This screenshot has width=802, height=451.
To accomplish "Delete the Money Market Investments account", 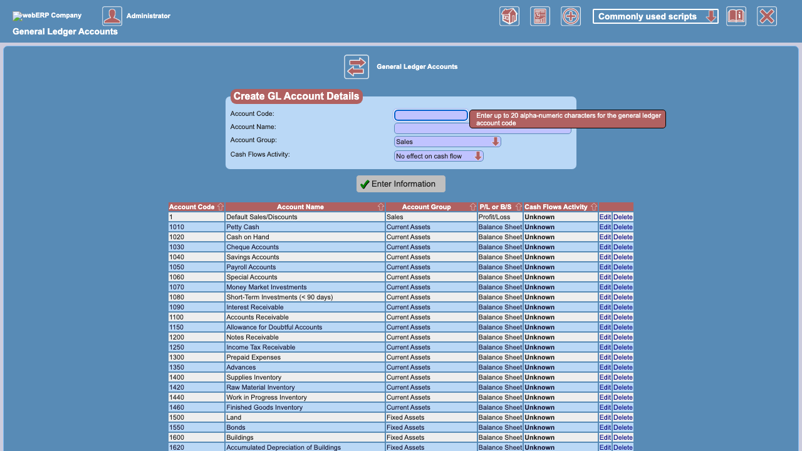I will tap(623, 287).
